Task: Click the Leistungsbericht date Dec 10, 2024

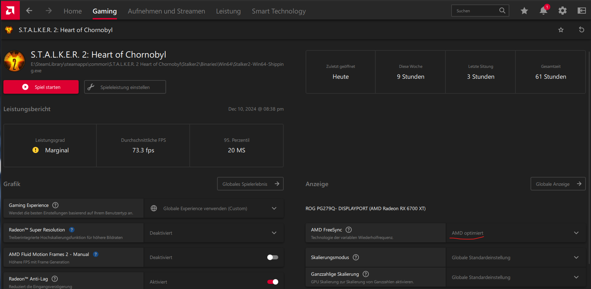Action: coord(256,109)
